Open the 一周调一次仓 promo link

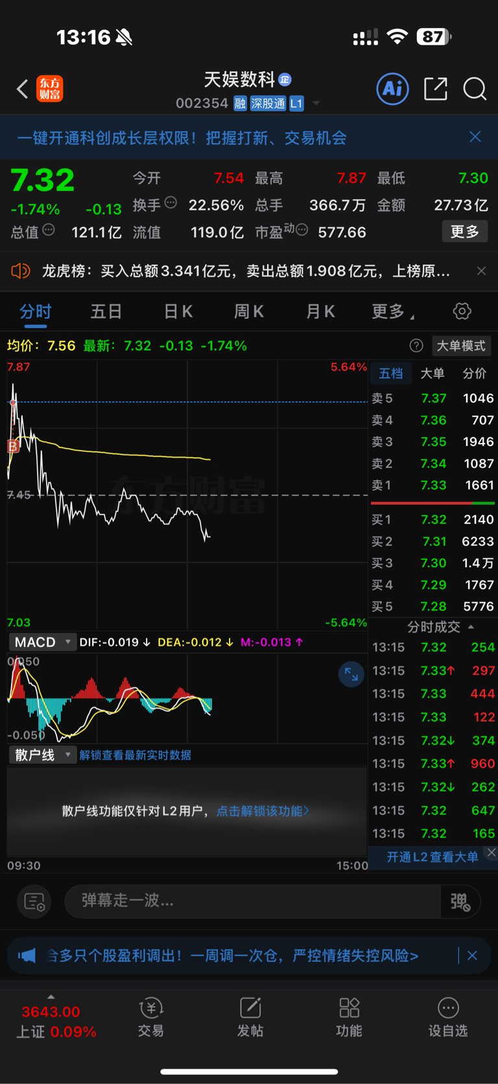pos(232,955)
